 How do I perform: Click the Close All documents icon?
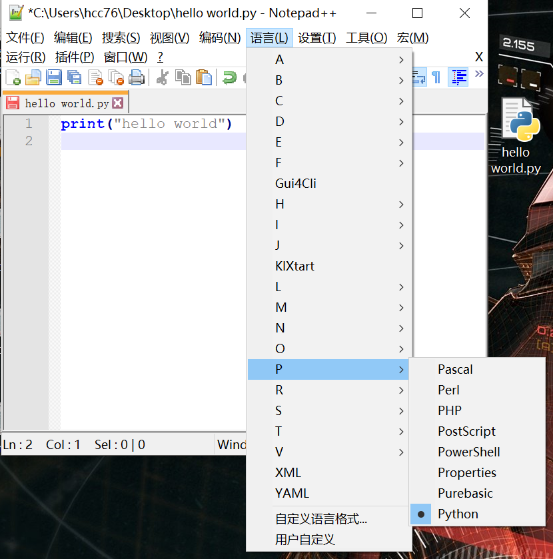(116, 77)
